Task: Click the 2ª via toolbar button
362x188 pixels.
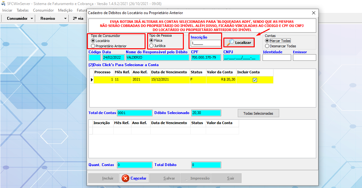Action: click(x=78, y=18)
